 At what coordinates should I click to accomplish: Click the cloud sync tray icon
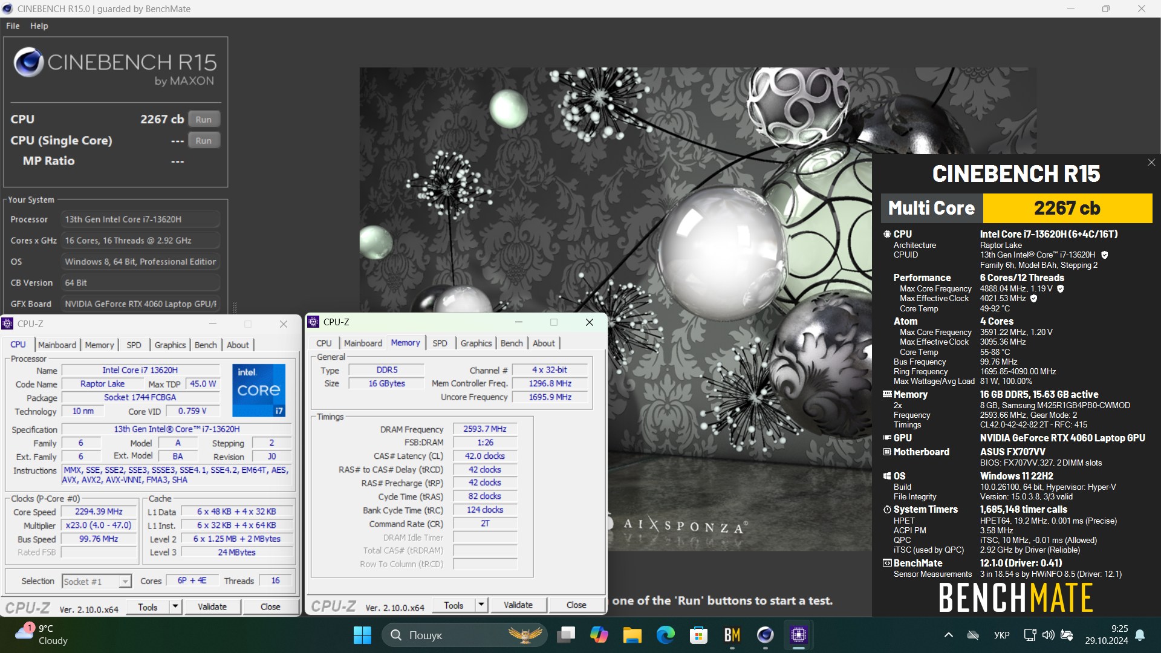973,635
